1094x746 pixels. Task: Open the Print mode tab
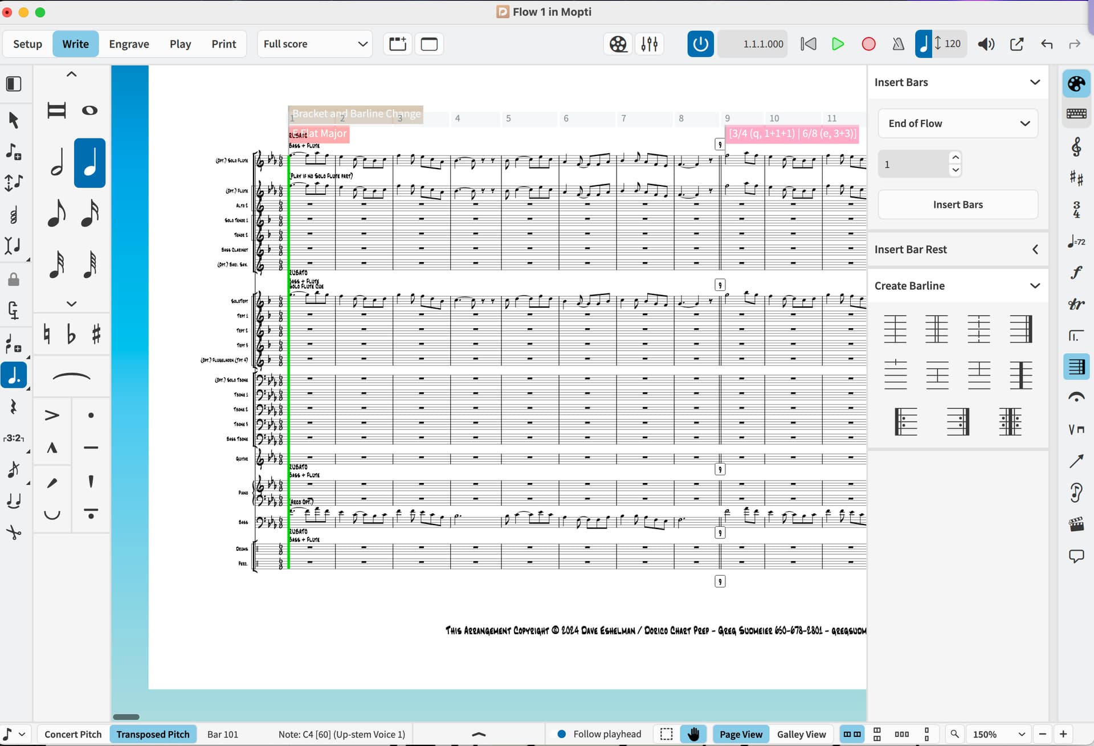(223, 44)
